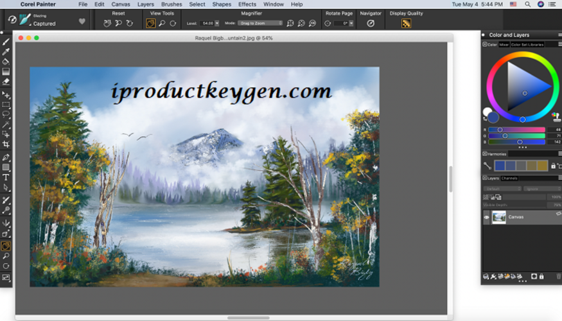The width and height of the screenshot is (562, 321).
Task: Click the Create Layer Mask icon
Action: (x=534, y=276)
